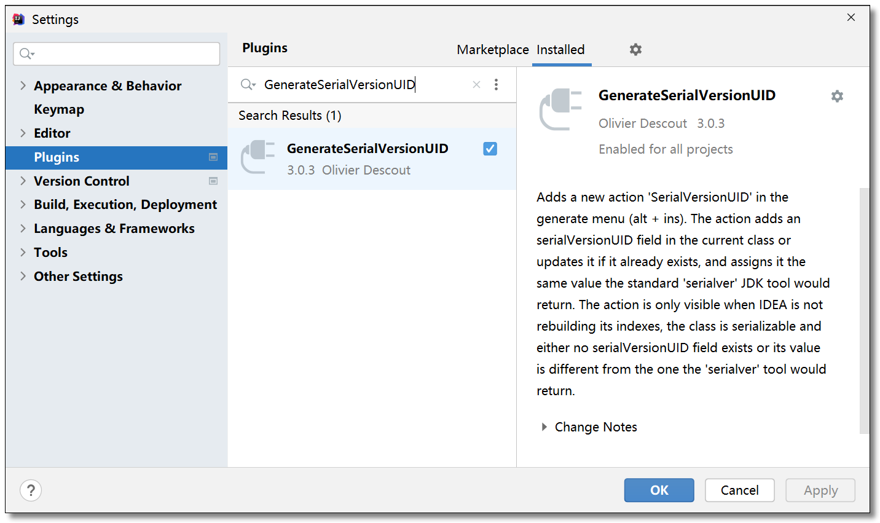This screenshot has width=880, height=523.
Task: Expand Build, Execution, Deployment node
Action: 23,204
